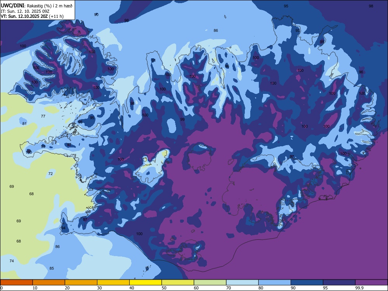Click the '74' humidity value on the map
The width and height of the screenshot is (388, 291).
click(x=12, y=261)
